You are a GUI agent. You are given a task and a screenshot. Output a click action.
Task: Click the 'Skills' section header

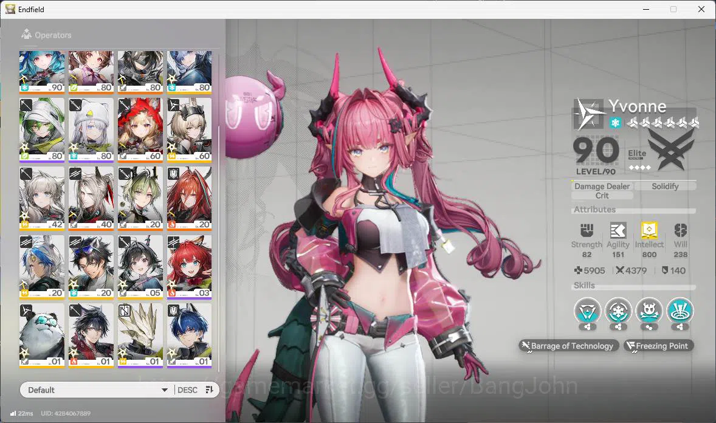pyautogui.click(x=584, y=285)
